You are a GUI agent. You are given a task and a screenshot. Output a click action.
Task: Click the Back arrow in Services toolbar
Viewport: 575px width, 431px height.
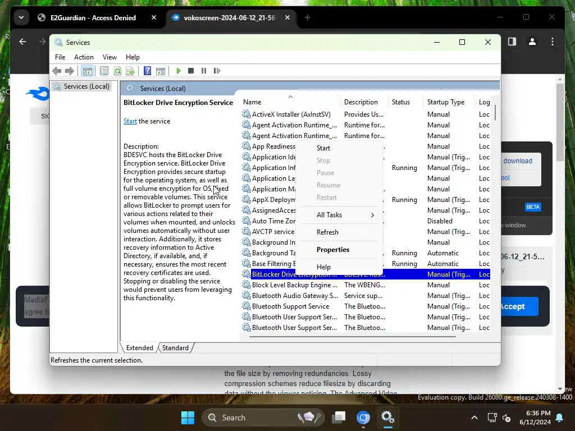point(57,71)
